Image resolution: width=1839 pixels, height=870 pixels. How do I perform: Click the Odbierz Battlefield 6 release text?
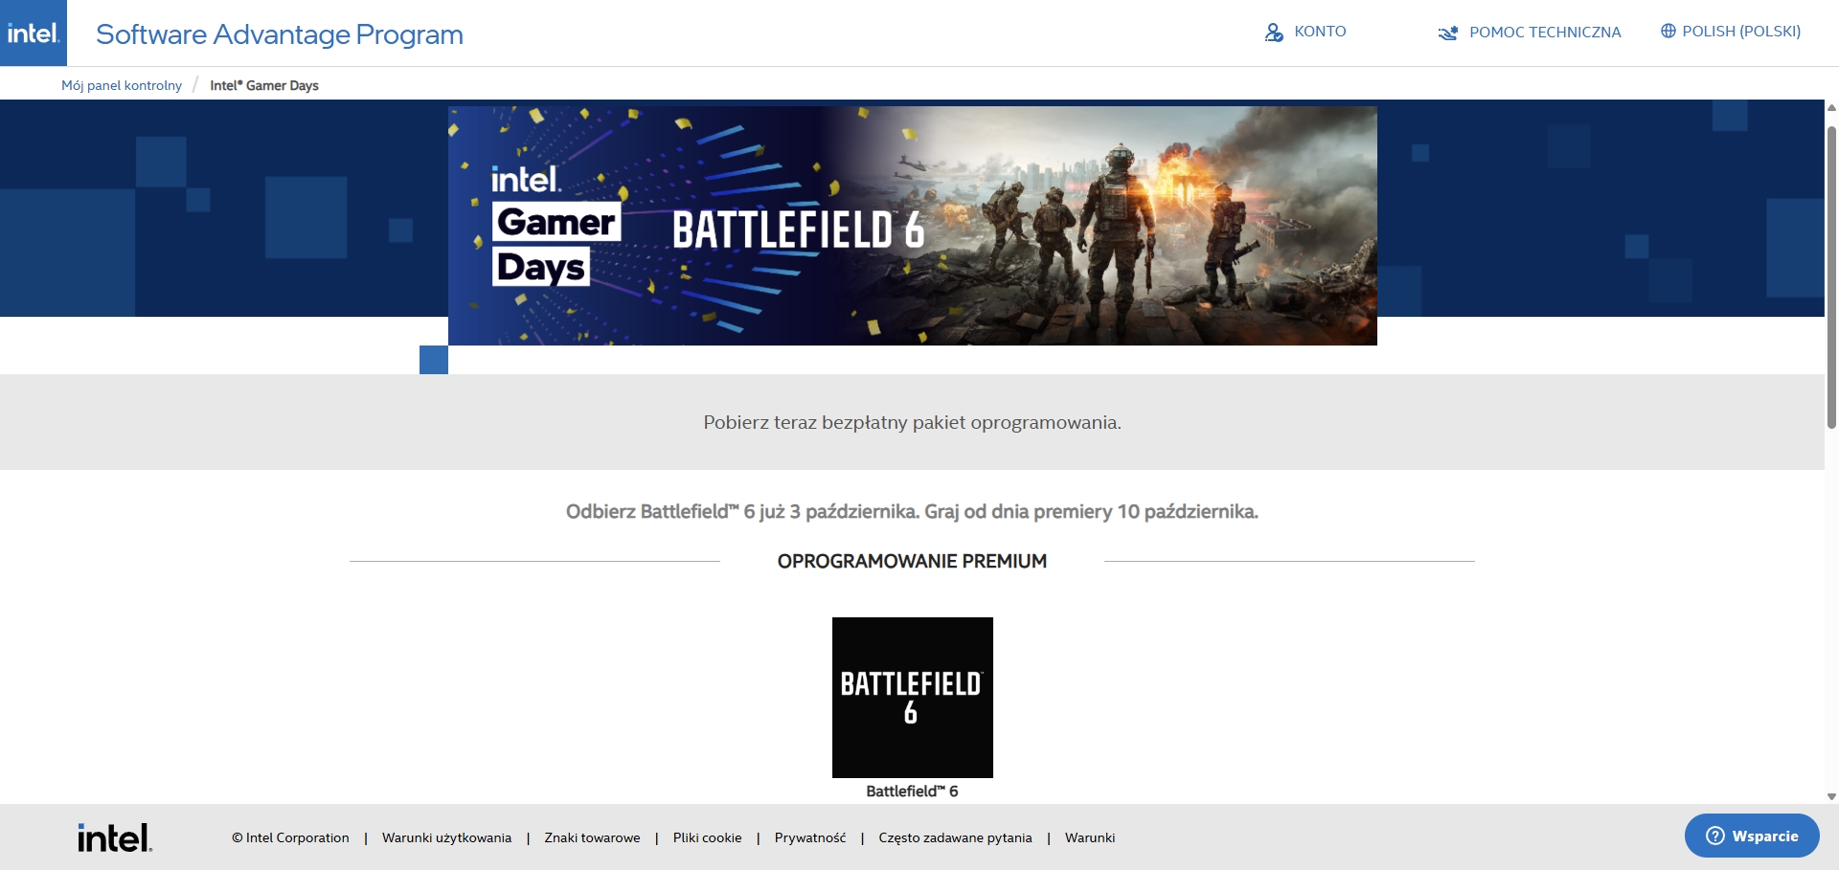tap(912, 512)
